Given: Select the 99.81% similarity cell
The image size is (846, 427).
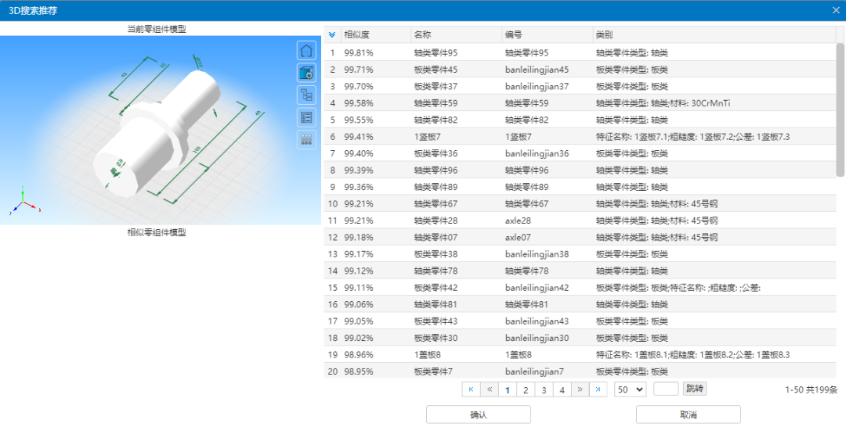Looking at the screenshot, I should pos(375,52).
